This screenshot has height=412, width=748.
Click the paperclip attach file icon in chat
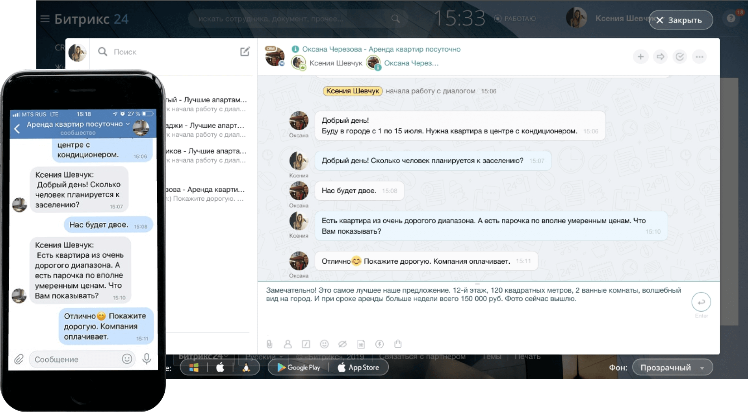[269, 344]
